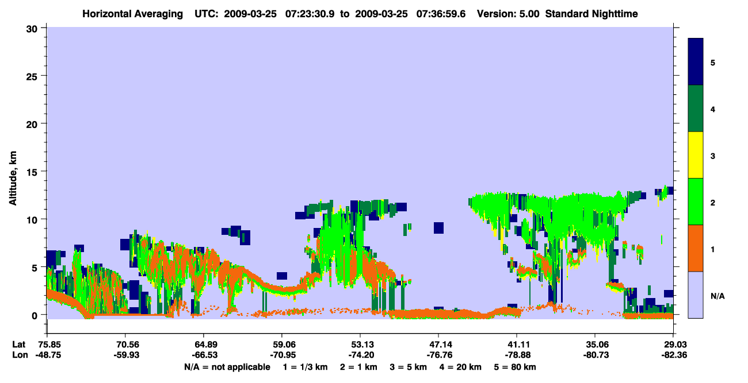
Task: Click the 'Lat' row label
Action: point(18,345)
